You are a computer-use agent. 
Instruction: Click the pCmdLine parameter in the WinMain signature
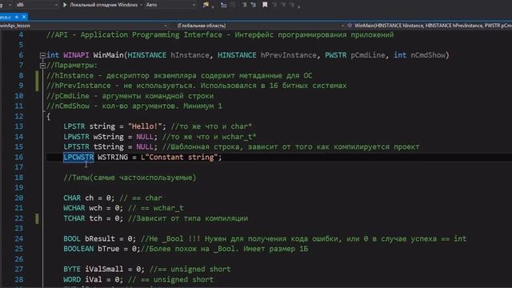point(368,55)
